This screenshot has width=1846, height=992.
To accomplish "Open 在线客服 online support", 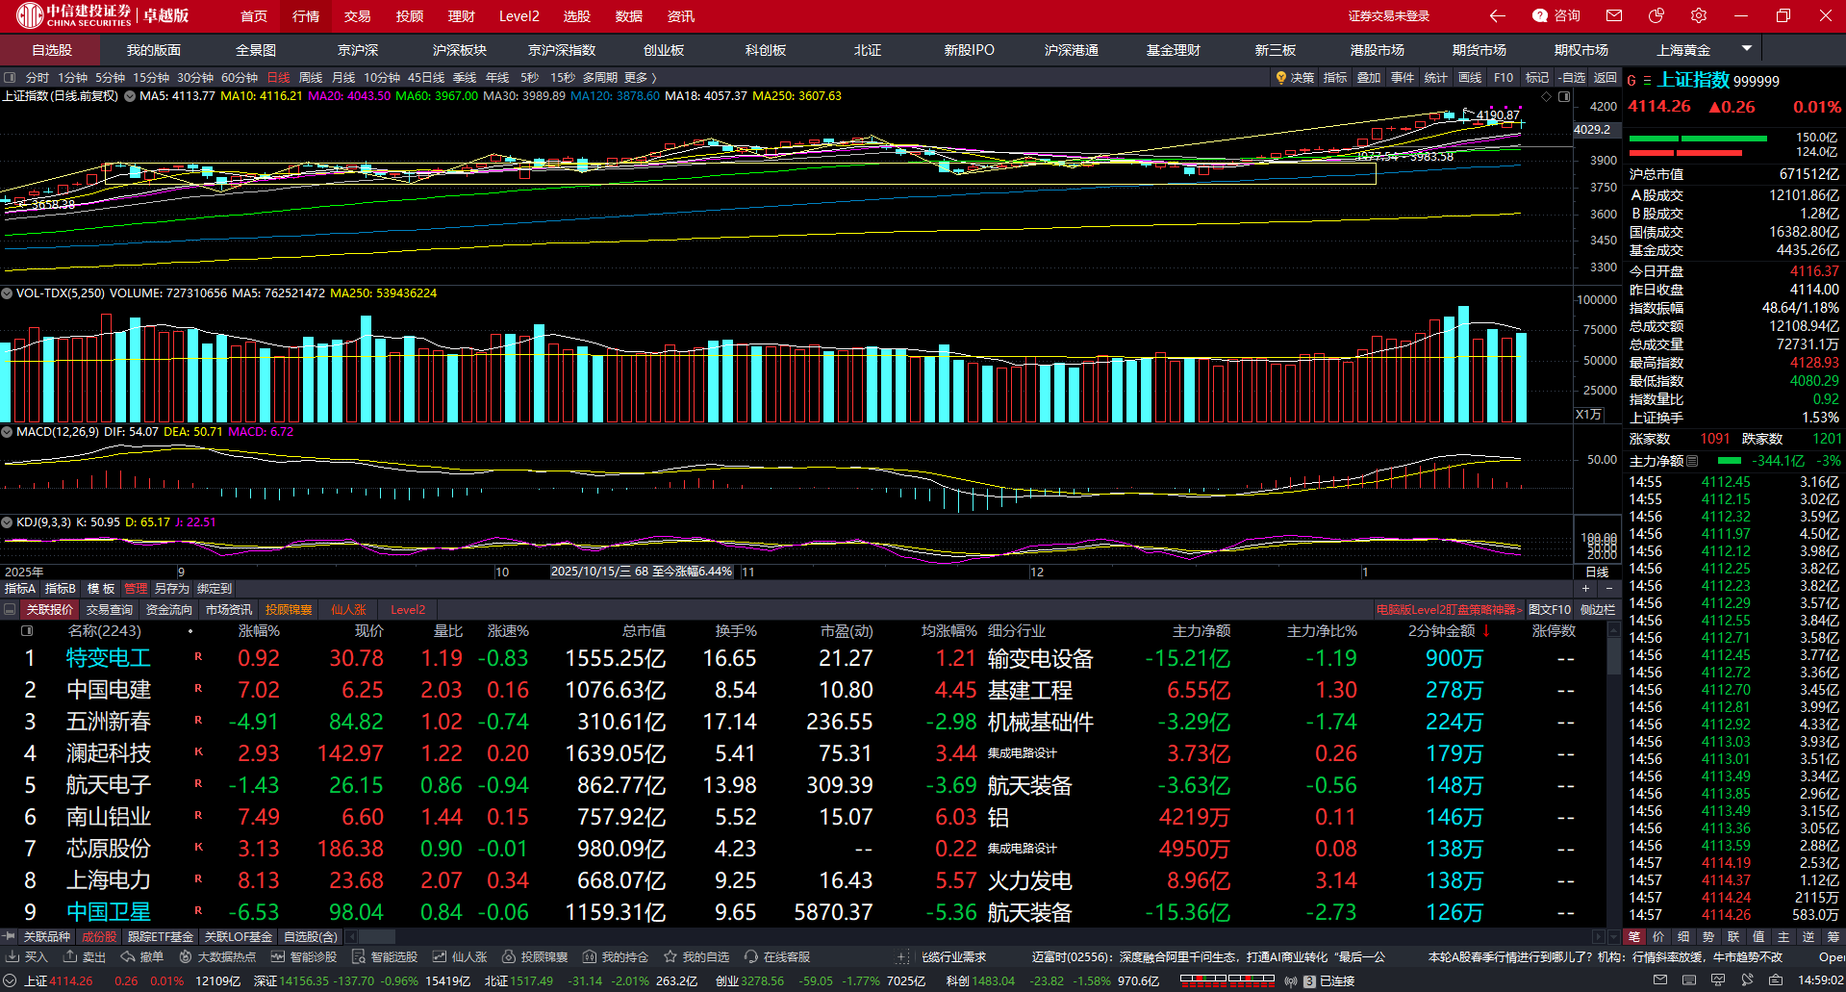I will point(777,956).
